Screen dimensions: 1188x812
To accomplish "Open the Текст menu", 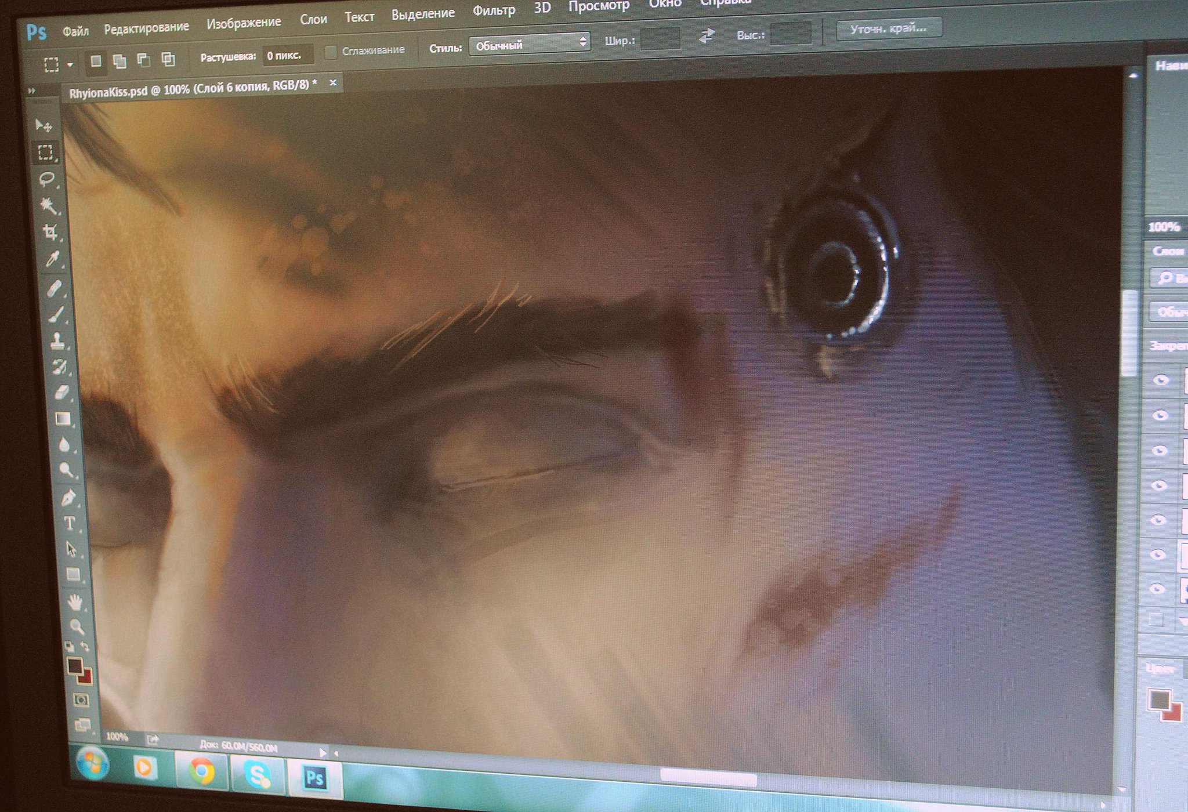I will point(359,17).
